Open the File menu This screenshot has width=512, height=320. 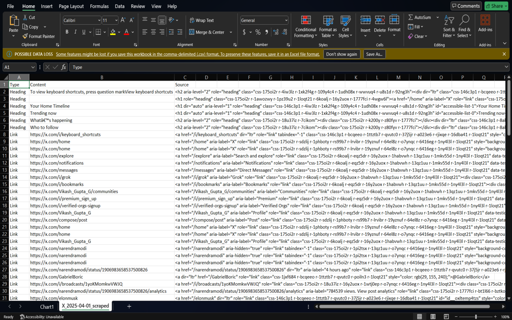(10, 6)
